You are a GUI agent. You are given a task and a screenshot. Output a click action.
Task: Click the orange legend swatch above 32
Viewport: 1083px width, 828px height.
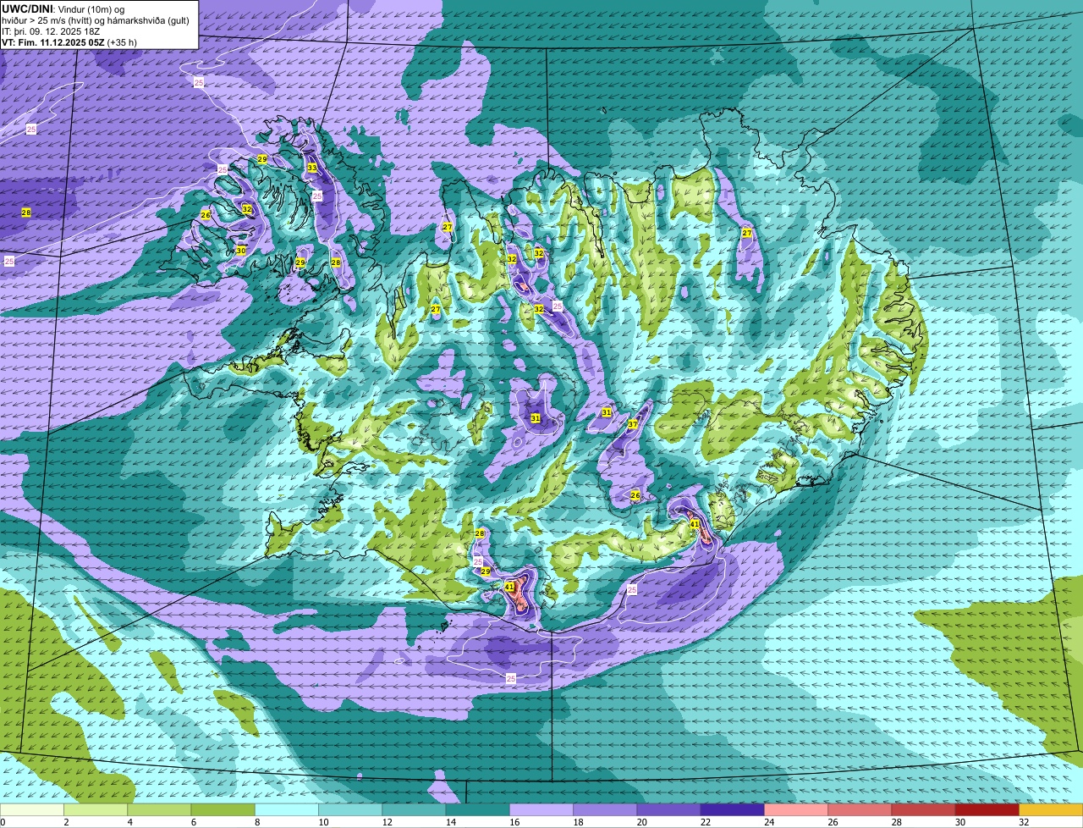[1051, 809]
